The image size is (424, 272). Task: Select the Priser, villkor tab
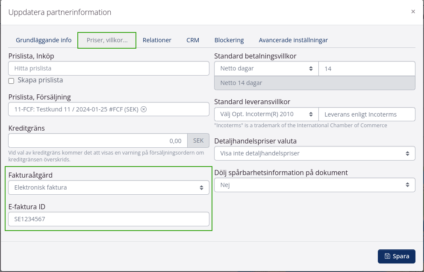coord(107,40)
